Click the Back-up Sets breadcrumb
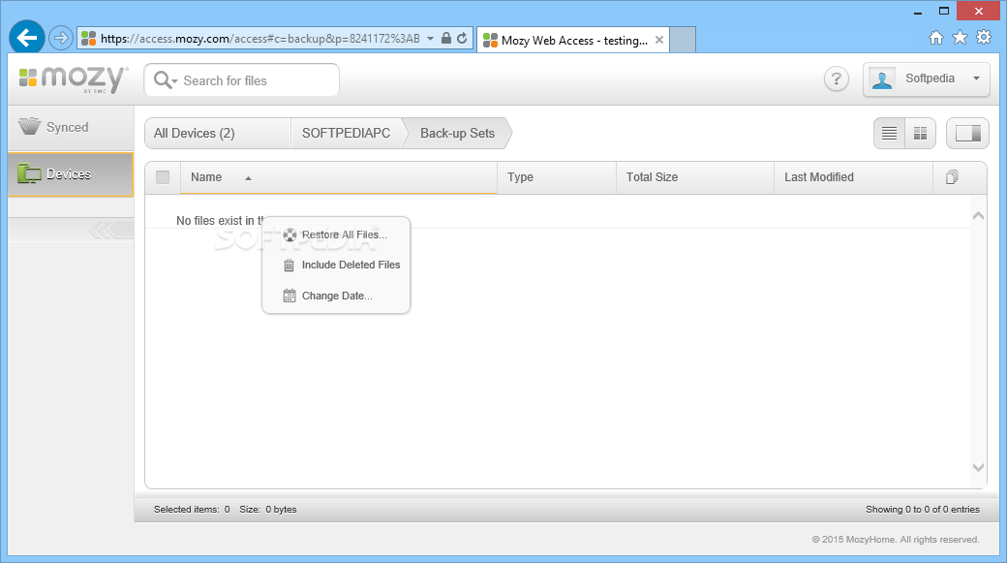 coord(457,133)
